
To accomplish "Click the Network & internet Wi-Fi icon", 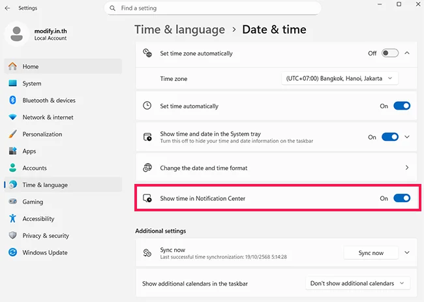I will point(12,117).
